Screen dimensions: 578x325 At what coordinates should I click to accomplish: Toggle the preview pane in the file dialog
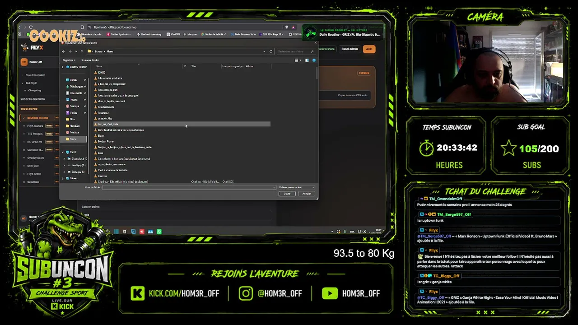(307, 60)
